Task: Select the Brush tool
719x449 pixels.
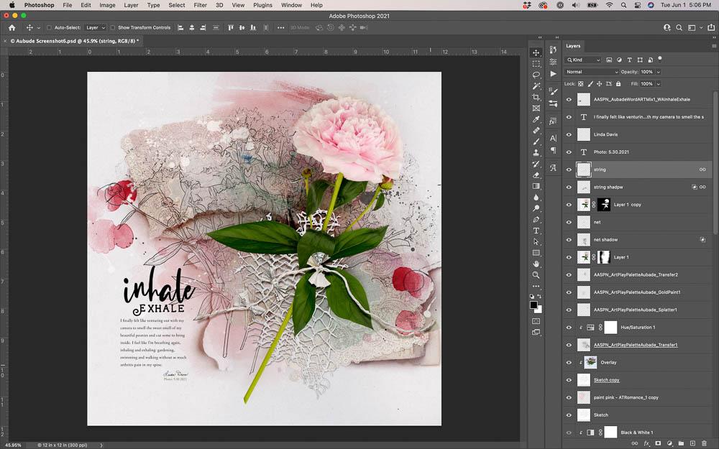Action: (x=536, y=142)
